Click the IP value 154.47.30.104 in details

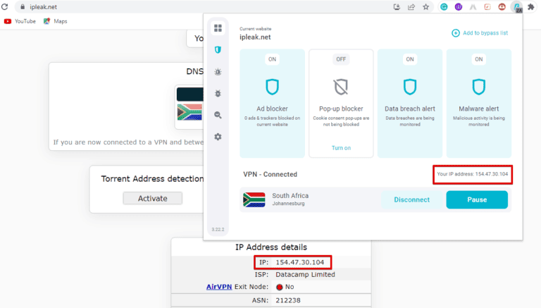[300, 262]
